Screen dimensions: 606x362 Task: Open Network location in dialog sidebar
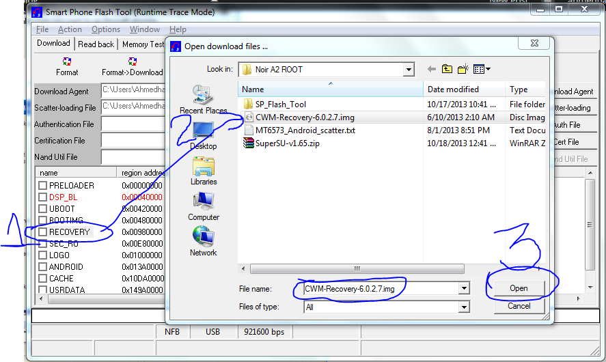tap(204, 242)
